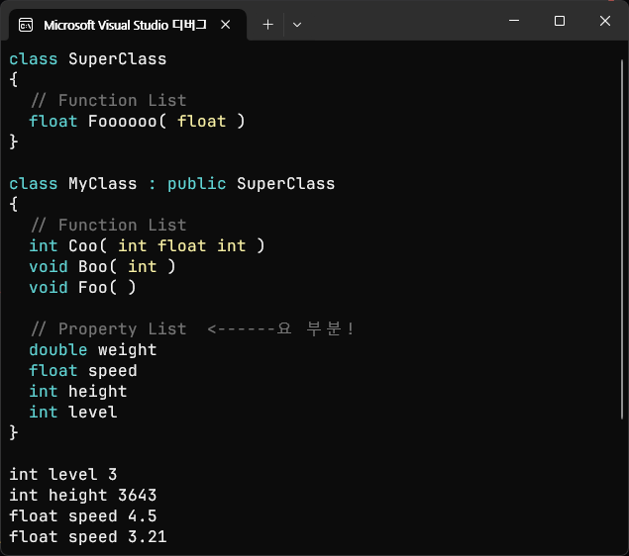The width and height of the screenshot is (629, 556).
Task: Click the text 'class SuperClass'
Action: pos(87,59)
